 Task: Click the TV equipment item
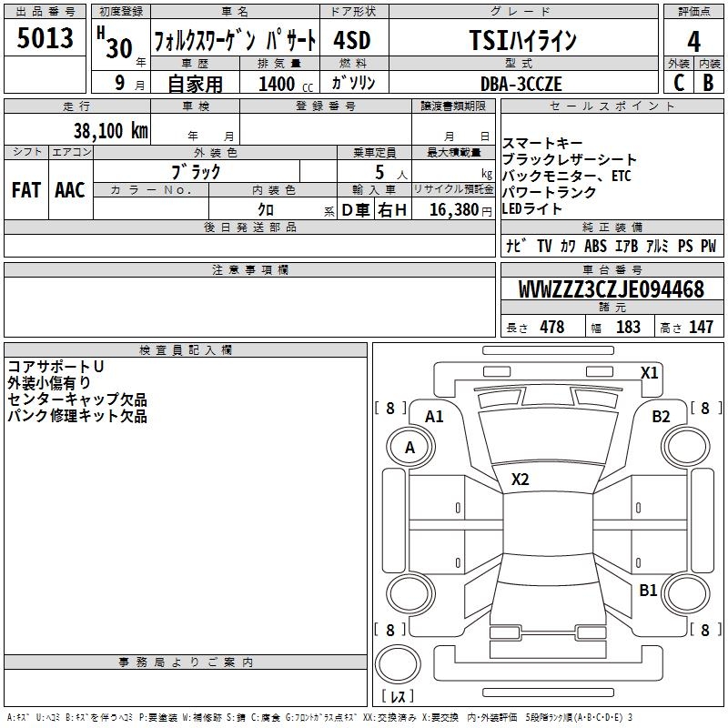click(544, 246)
